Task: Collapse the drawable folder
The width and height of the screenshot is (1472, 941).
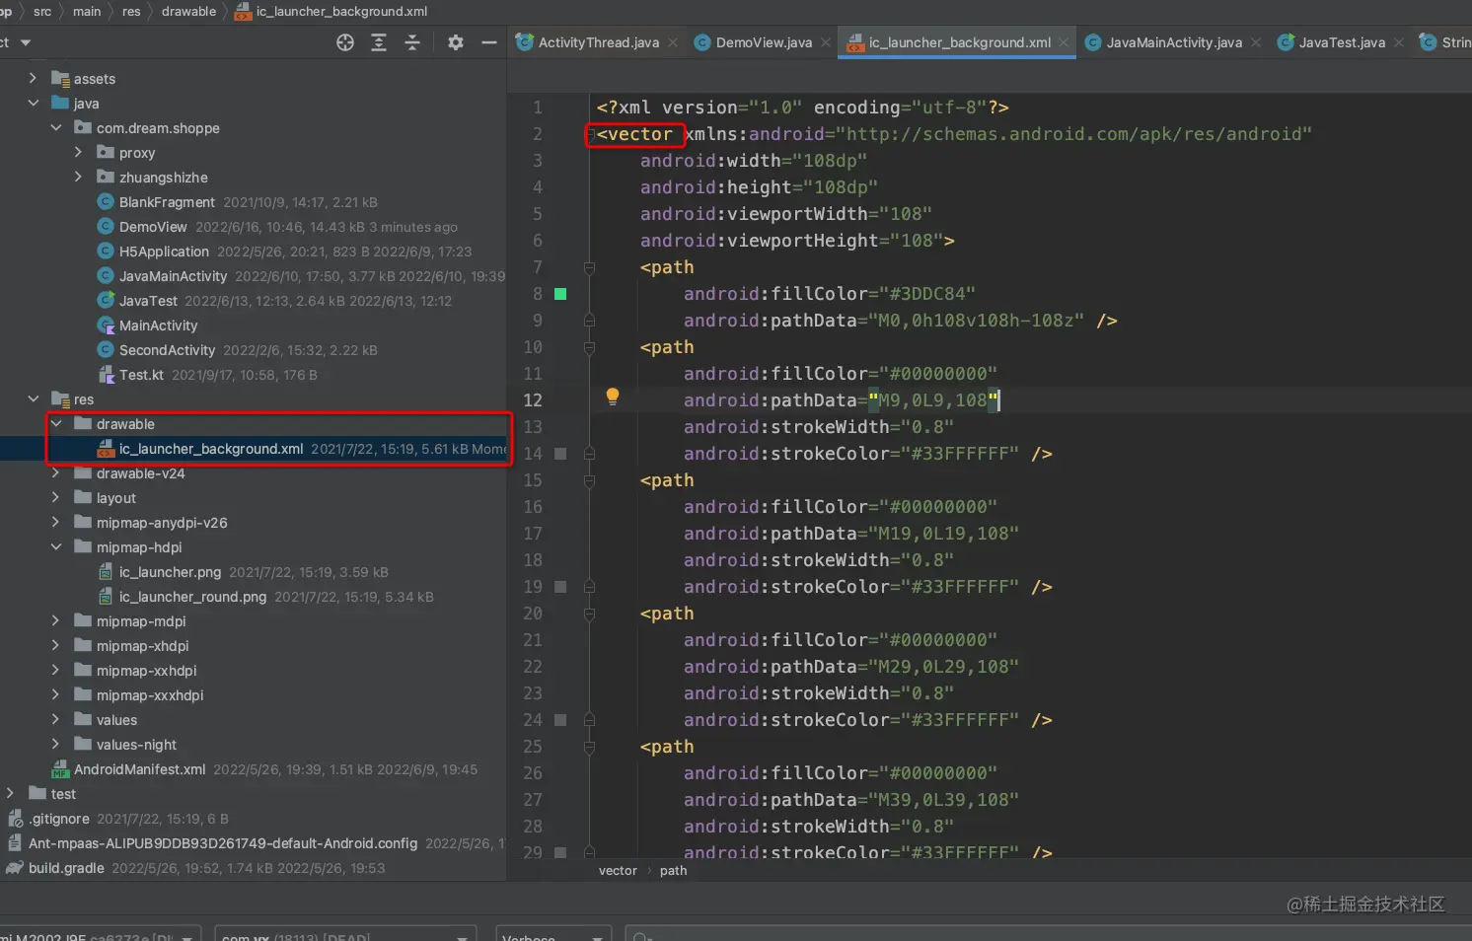Action: pos(56,423)
